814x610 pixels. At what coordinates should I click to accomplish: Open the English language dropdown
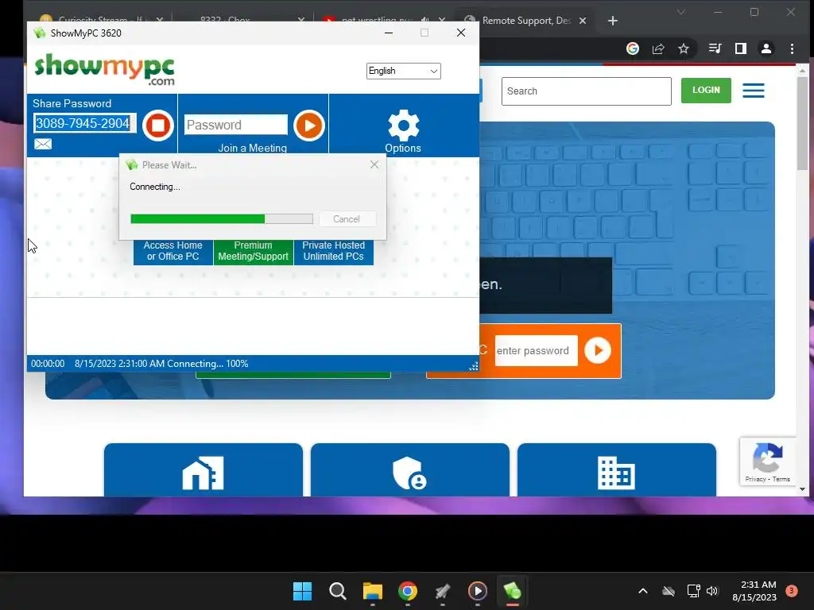pyautogui.click(x=403, y=71)
